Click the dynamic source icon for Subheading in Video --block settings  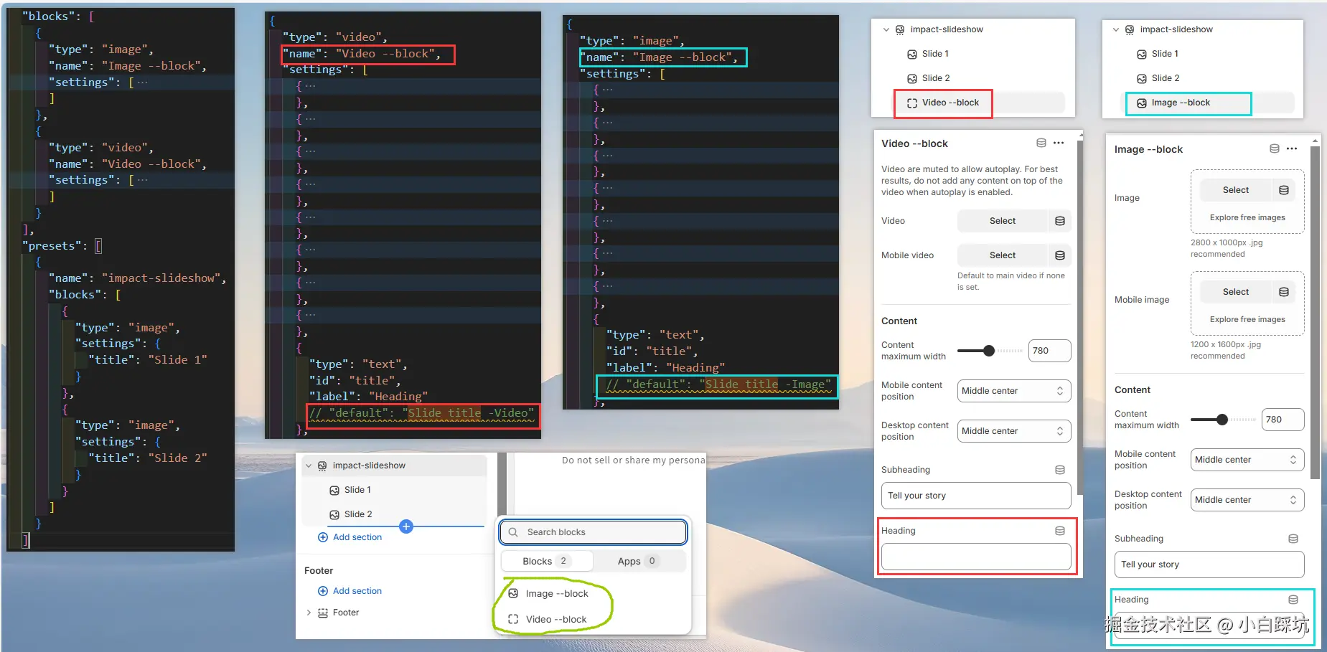[1060, 470]
